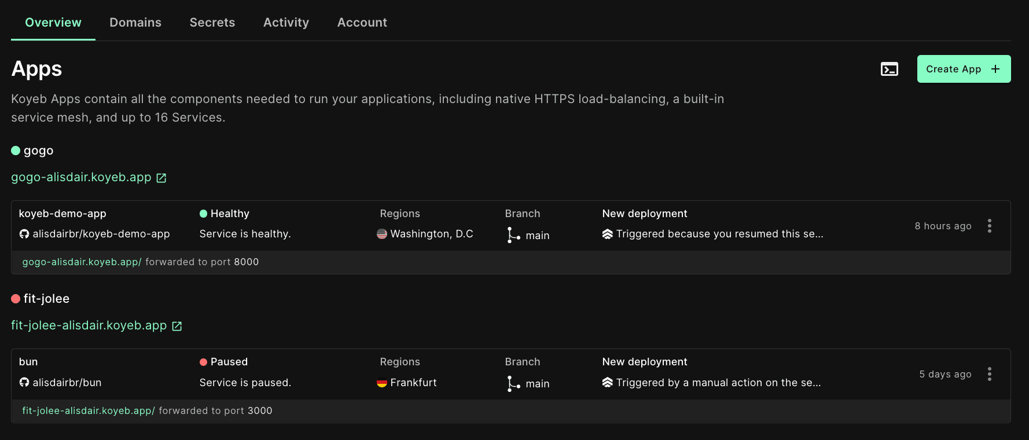Screen dimensions: 1029x440
Task: Open the gogo-alisdair.koyeb.app link
Action: click(81, 178)
